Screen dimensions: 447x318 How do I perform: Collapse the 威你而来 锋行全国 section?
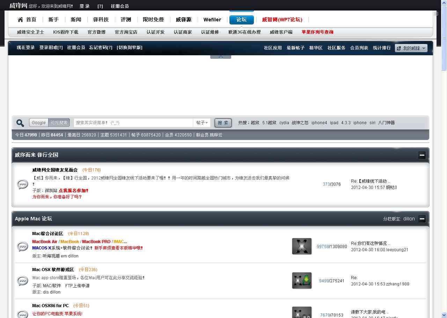422,155
